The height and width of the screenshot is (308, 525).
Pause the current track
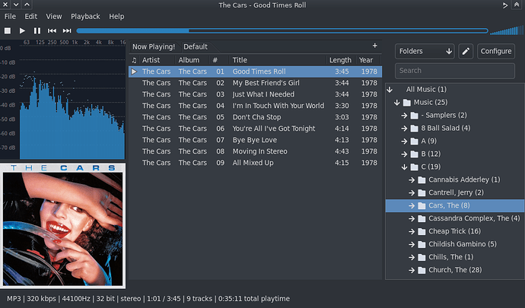[x=37, y=30]
